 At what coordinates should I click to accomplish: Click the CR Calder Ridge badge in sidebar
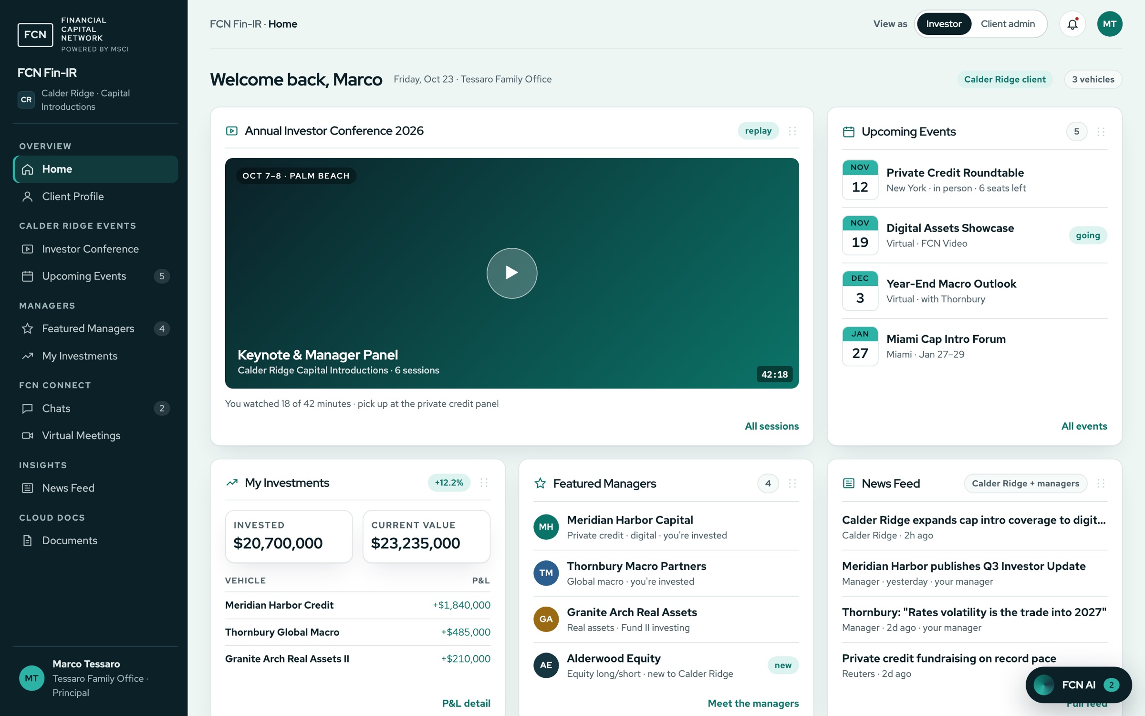pos(26,100)
